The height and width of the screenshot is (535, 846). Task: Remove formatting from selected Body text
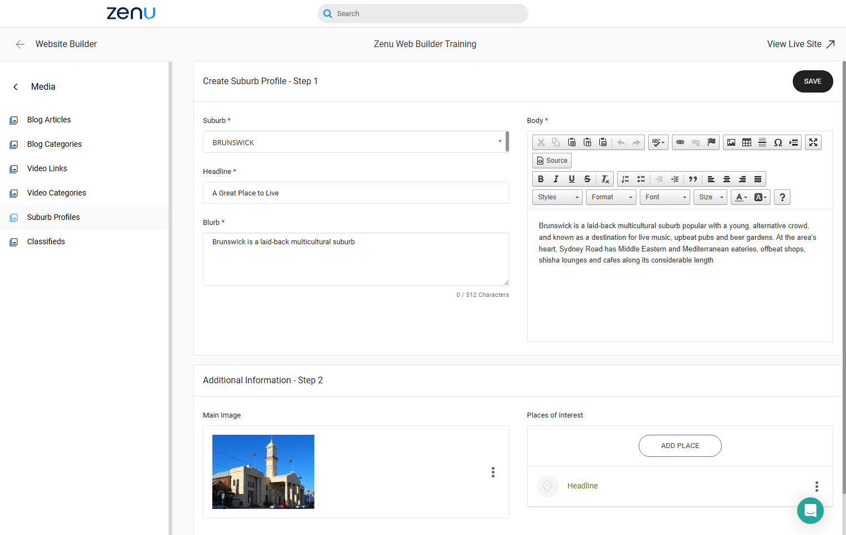click(605, 179)
